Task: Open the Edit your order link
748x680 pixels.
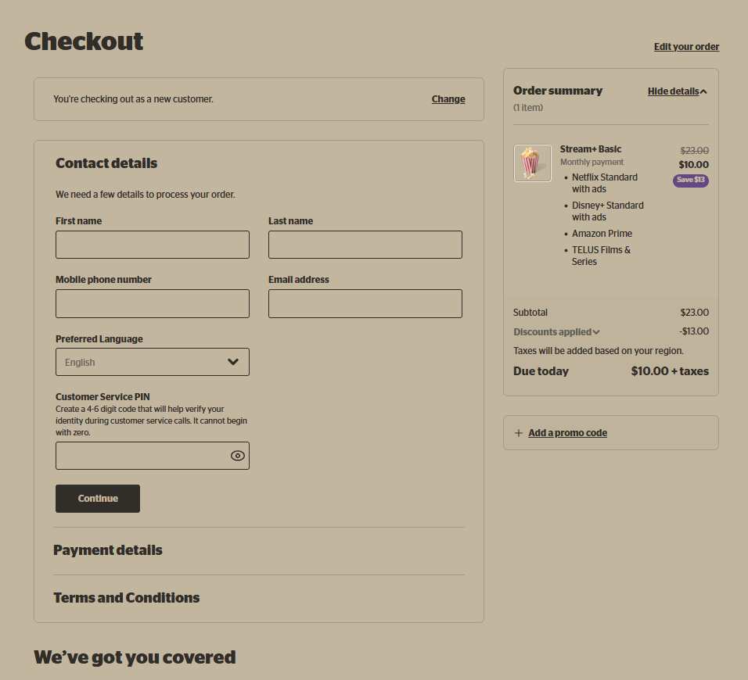Action: [x=686, y=47]
